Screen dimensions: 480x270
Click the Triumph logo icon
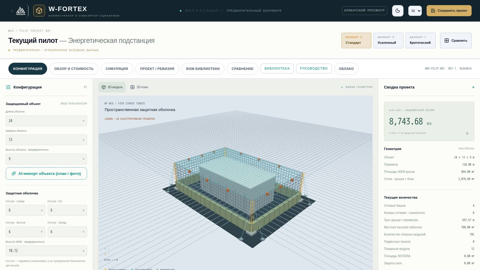point(21,11)
